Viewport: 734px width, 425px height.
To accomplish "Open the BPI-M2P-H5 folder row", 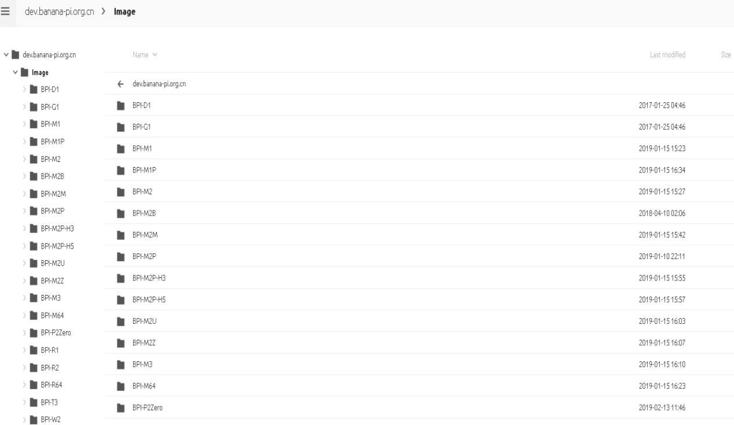I will coord(149,300).
